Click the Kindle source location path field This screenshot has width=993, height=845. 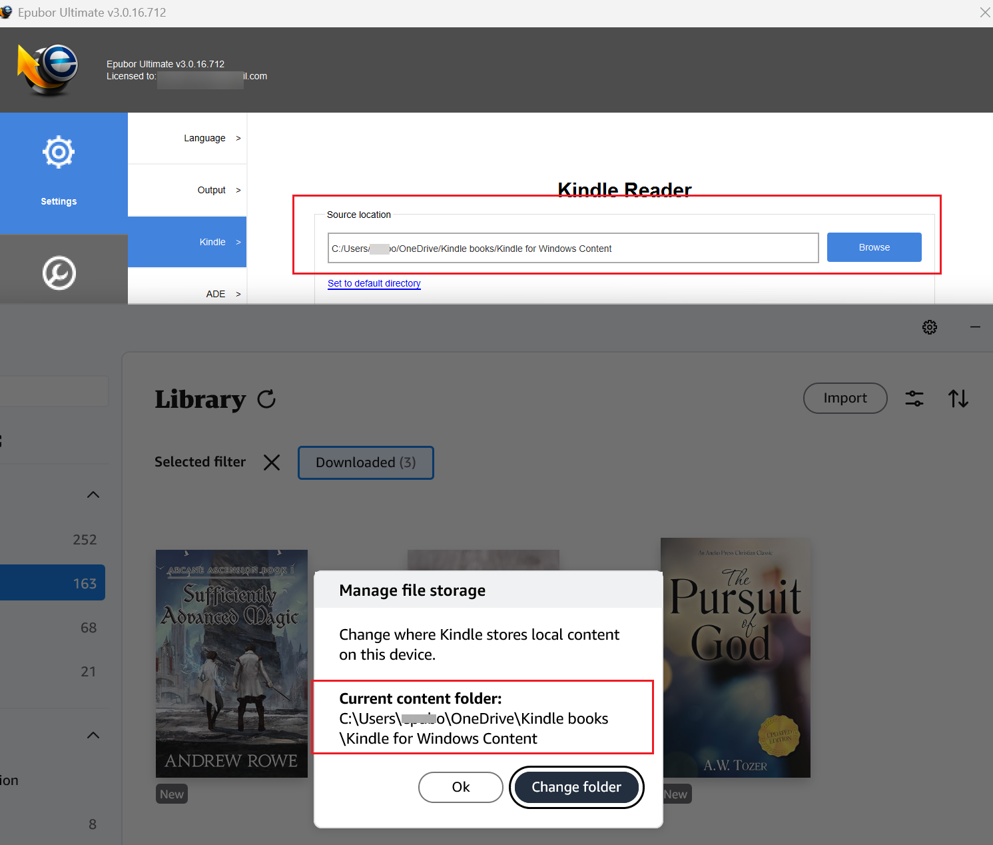(573, 248)
